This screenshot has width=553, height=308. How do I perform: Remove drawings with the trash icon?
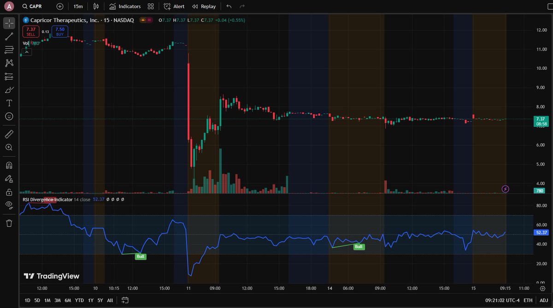click(9, 223)
